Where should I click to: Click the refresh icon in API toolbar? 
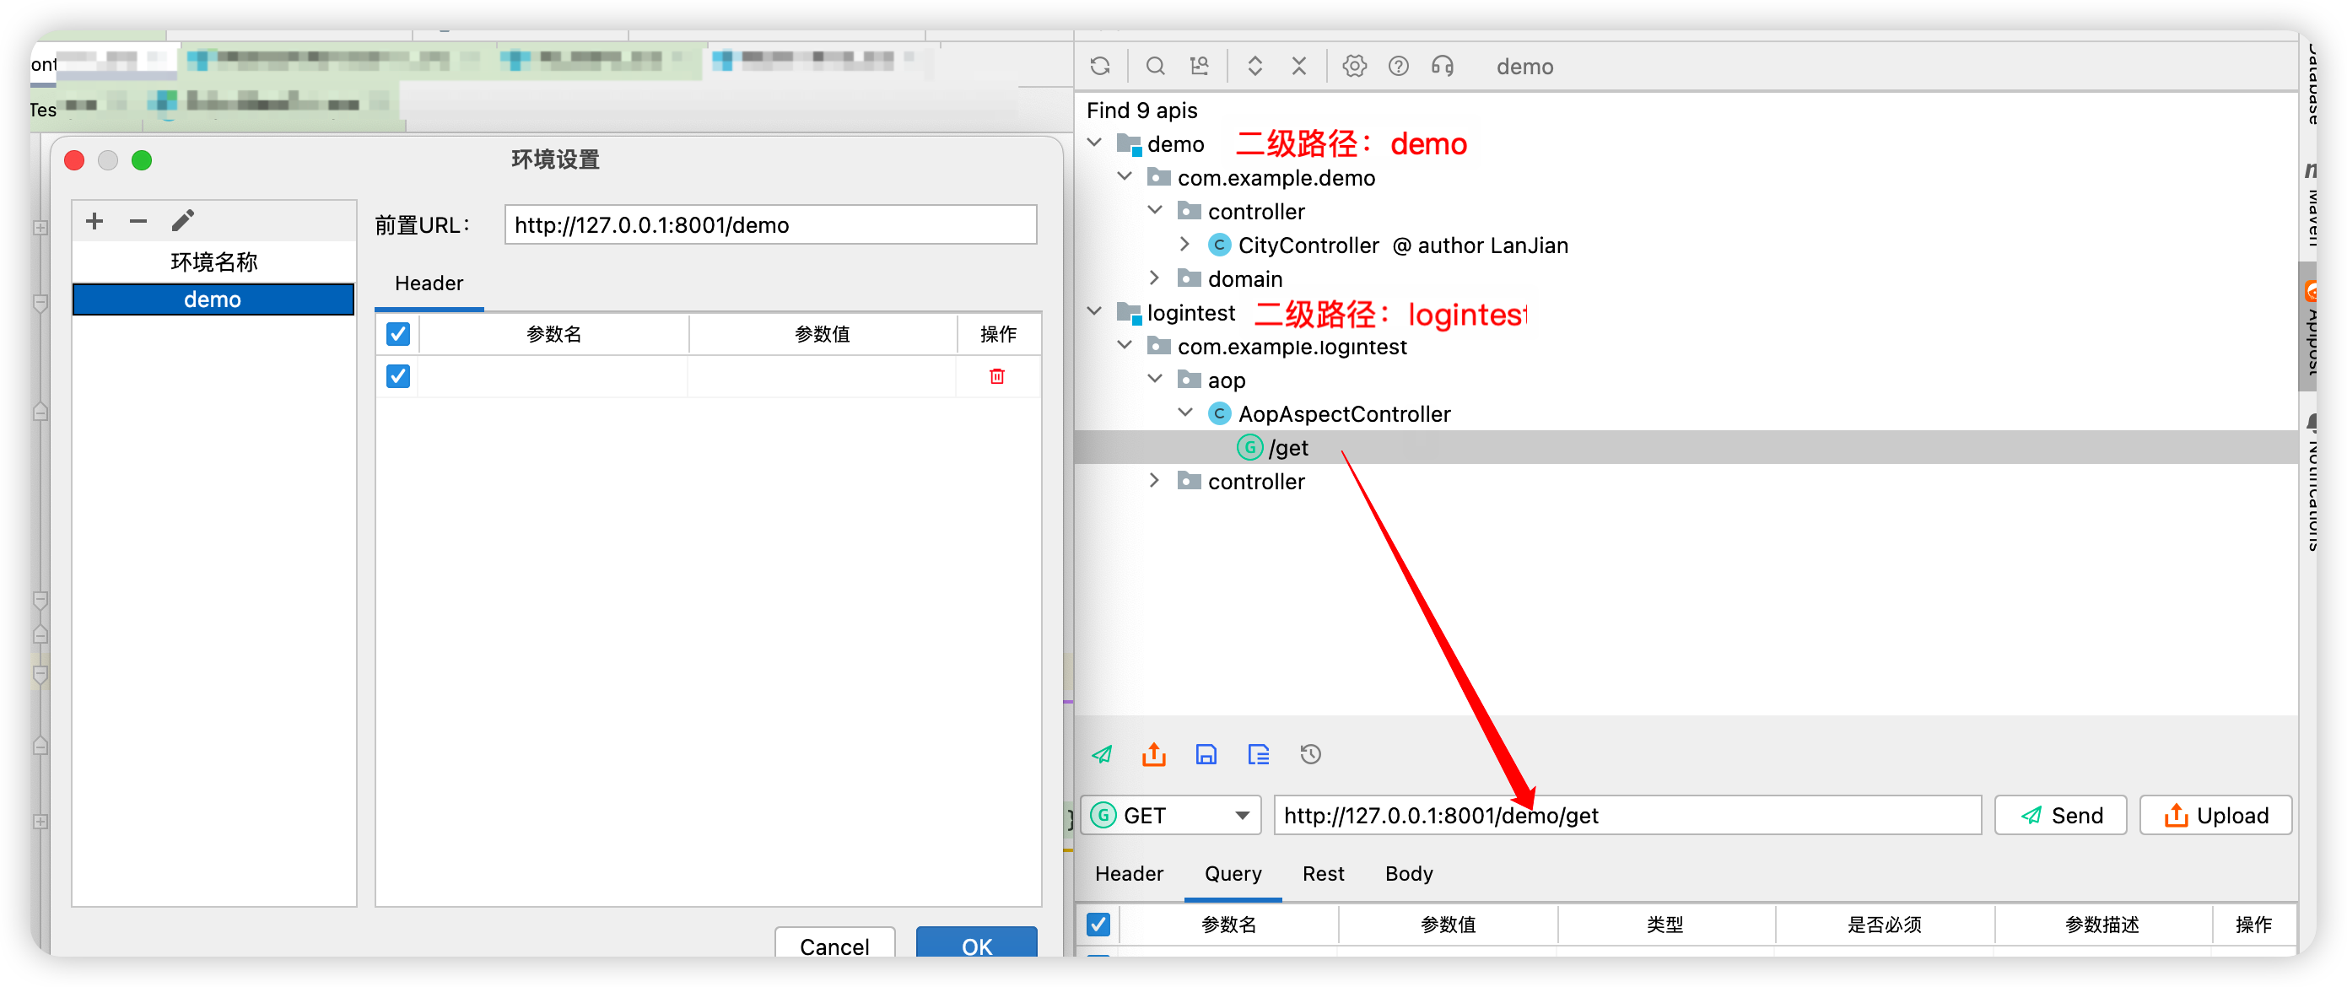(x=1100, y=66)
